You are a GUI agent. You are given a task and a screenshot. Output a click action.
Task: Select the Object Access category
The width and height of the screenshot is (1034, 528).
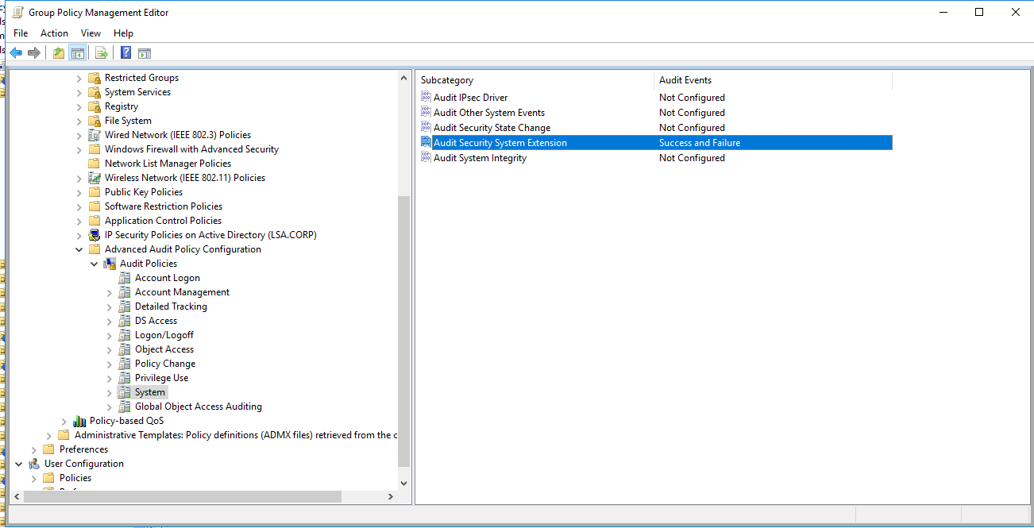[x=164, y=349]
